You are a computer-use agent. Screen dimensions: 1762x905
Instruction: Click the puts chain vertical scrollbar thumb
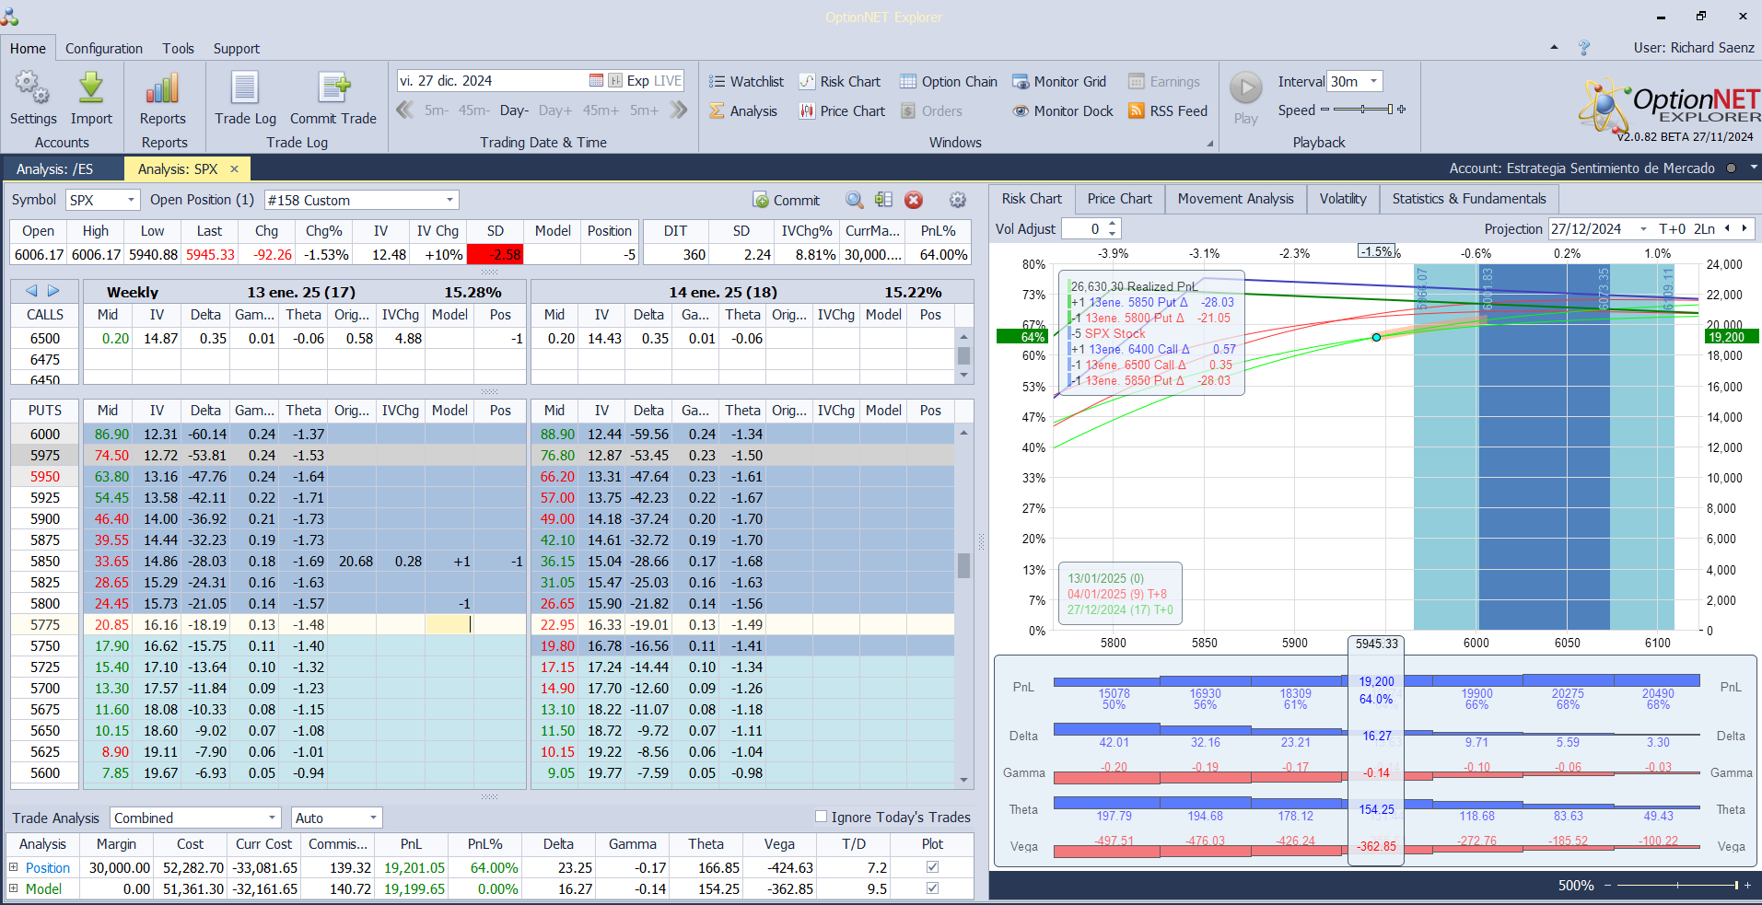tap(963, 565)
